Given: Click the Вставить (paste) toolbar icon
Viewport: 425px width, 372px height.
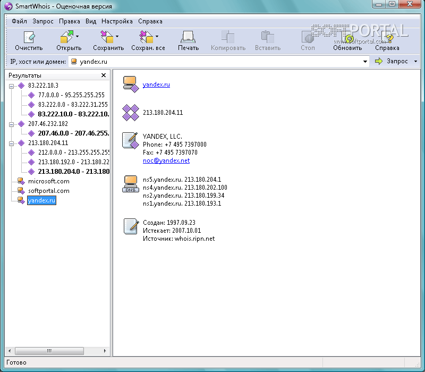Looking at the screenshot, I should pyautogui.click(x=268, y=37).
